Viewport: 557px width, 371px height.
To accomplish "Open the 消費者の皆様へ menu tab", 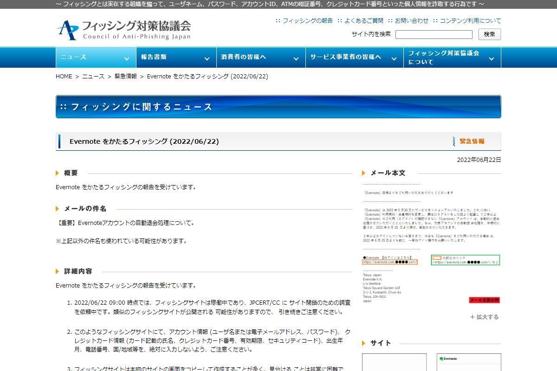I will [261, 58].
